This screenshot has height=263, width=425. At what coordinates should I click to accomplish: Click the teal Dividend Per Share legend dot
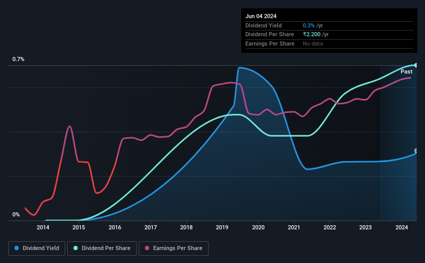[76, 248]
